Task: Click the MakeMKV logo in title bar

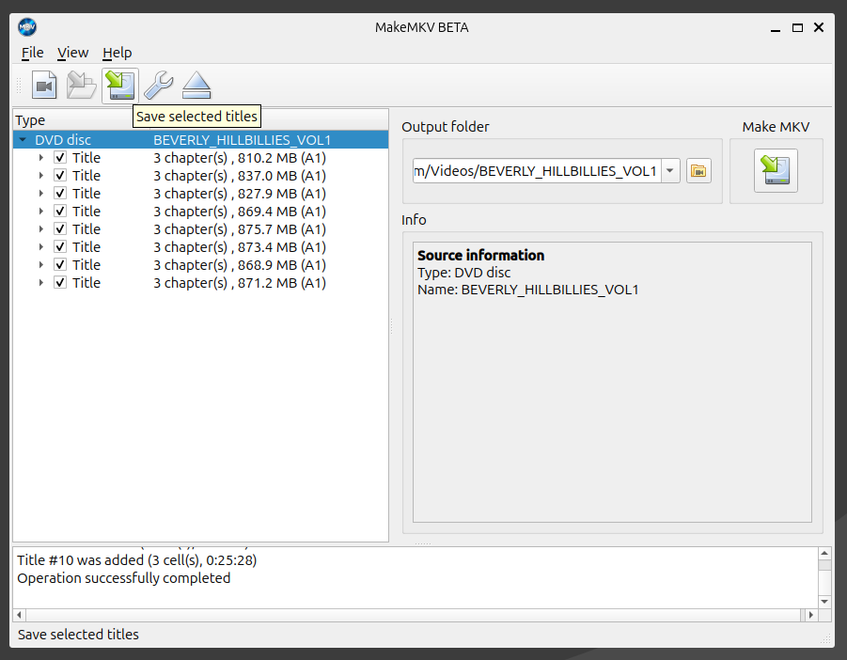Action: click(27, 27)
